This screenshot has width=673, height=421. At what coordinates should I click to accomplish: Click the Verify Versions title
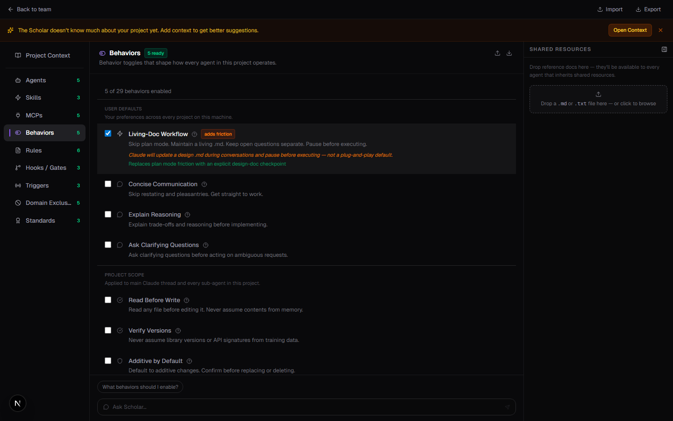pos(150,331)
